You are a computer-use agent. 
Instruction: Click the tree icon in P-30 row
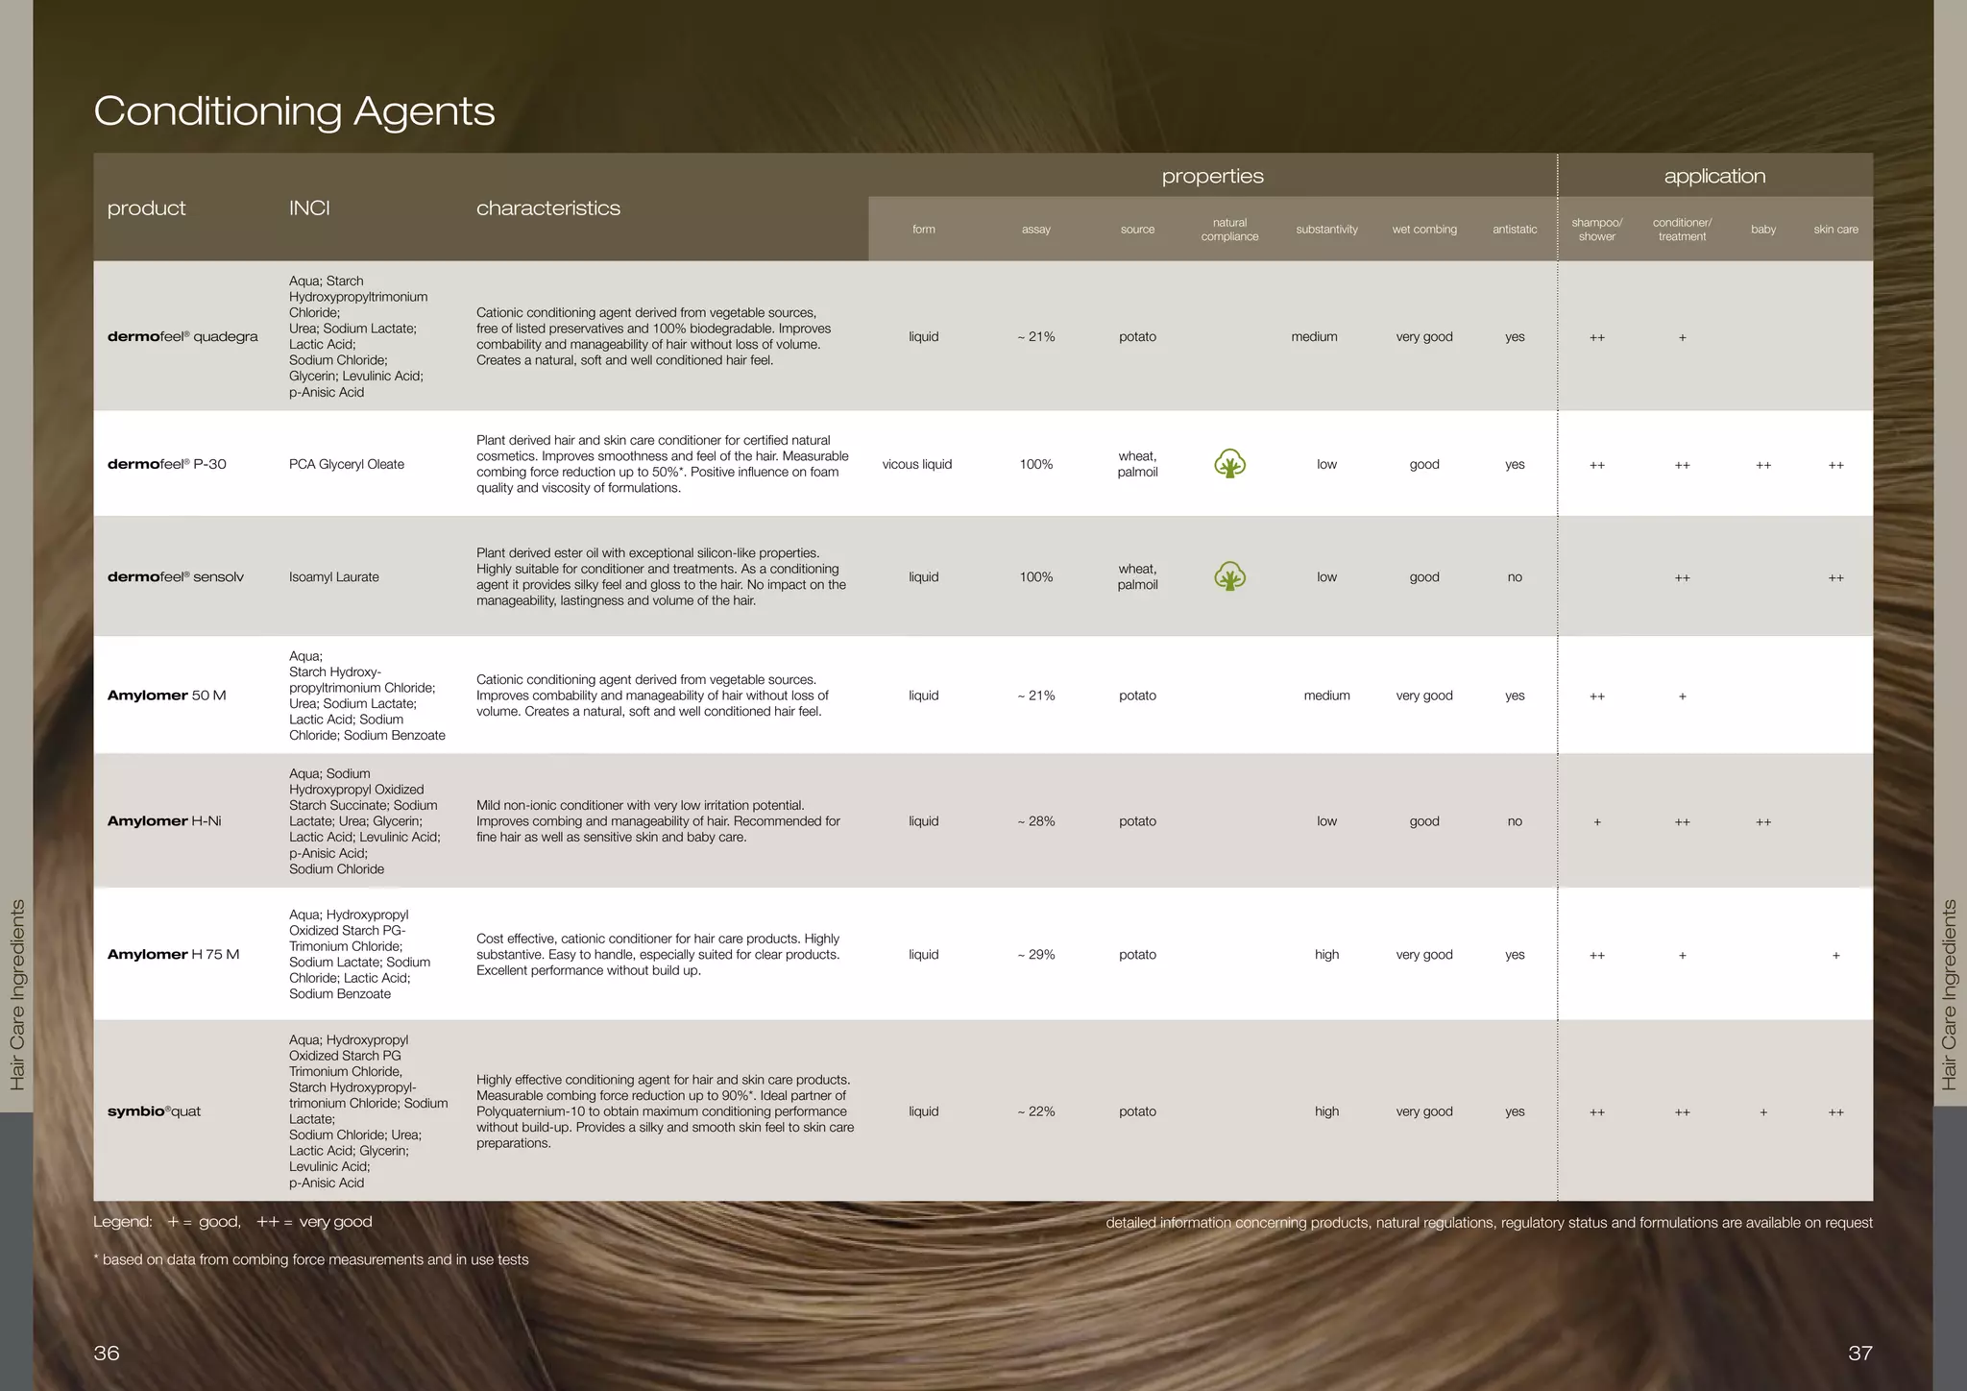pos(1229,464)
